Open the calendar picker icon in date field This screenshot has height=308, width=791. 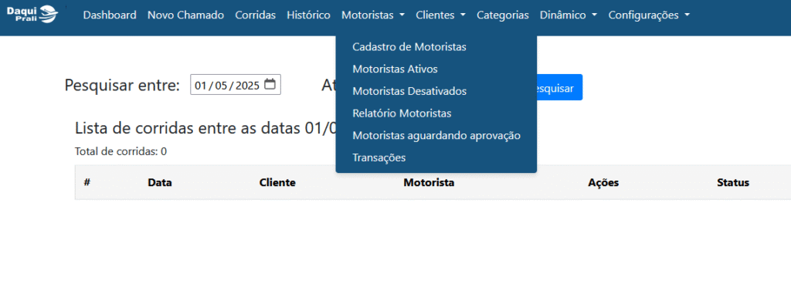coord(270,85)
